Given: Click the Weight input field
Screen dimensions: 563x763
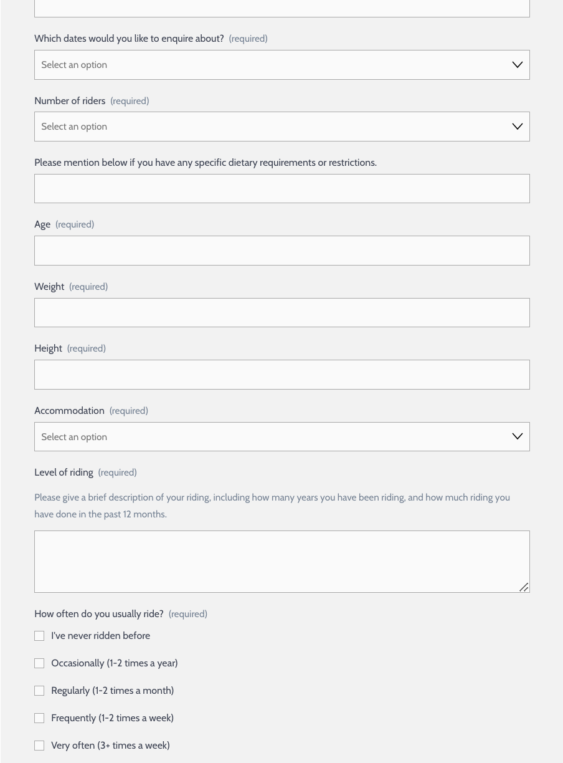Looking at the screenshot, I should point(282,312).
